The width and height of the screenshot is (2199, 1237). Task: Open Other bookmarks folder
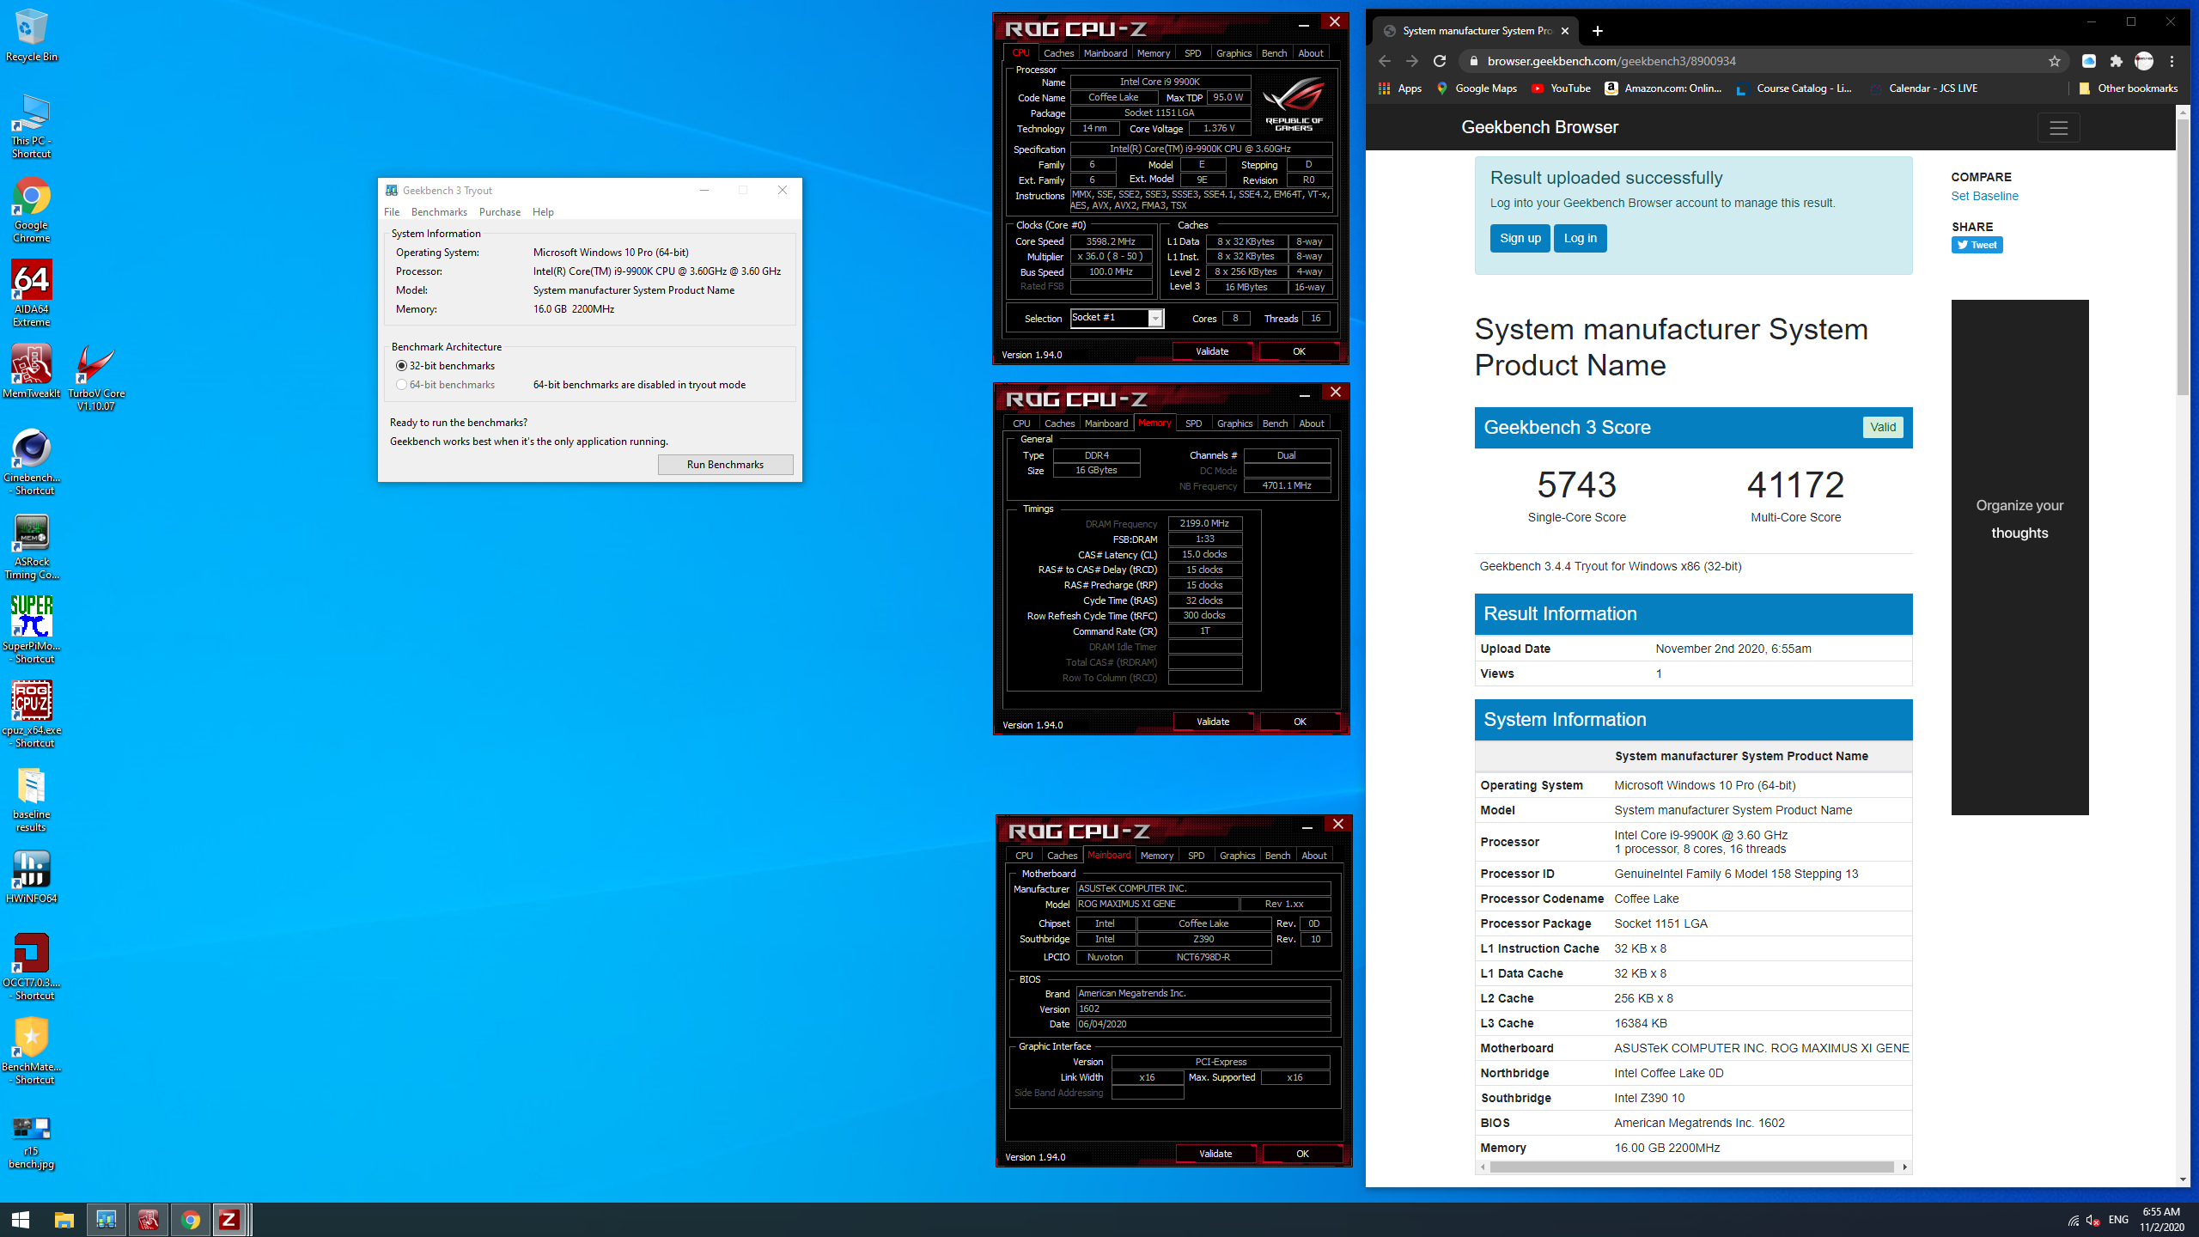(2128, 88)
